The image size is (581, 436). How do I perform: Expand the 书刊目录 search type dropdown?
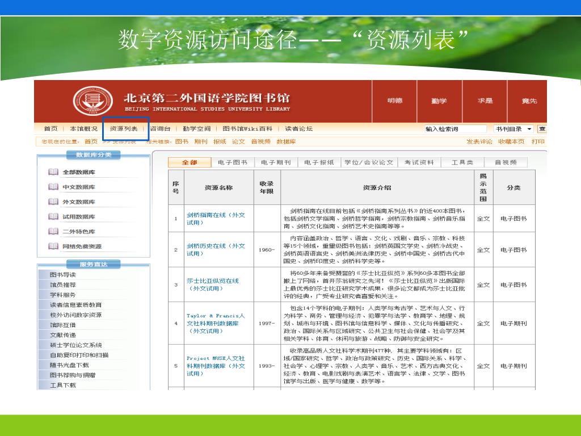point(514,129)
